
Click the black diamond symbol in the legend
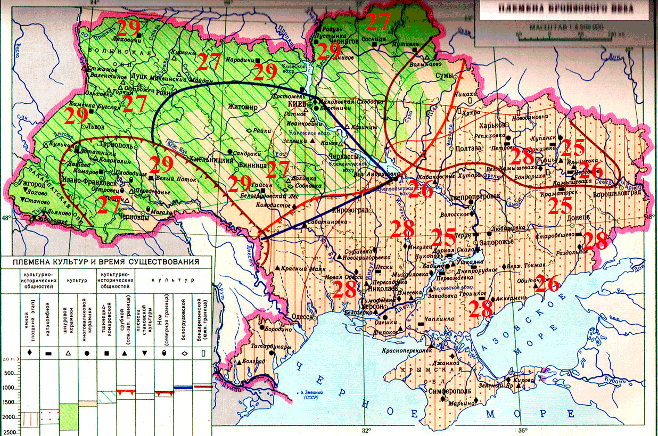[30, 352]
